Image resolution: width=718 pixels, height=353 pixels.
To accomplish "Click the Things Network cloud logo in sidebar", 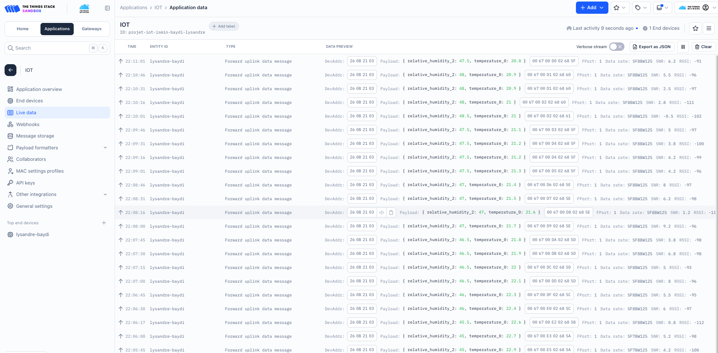I will pos(84,8).
